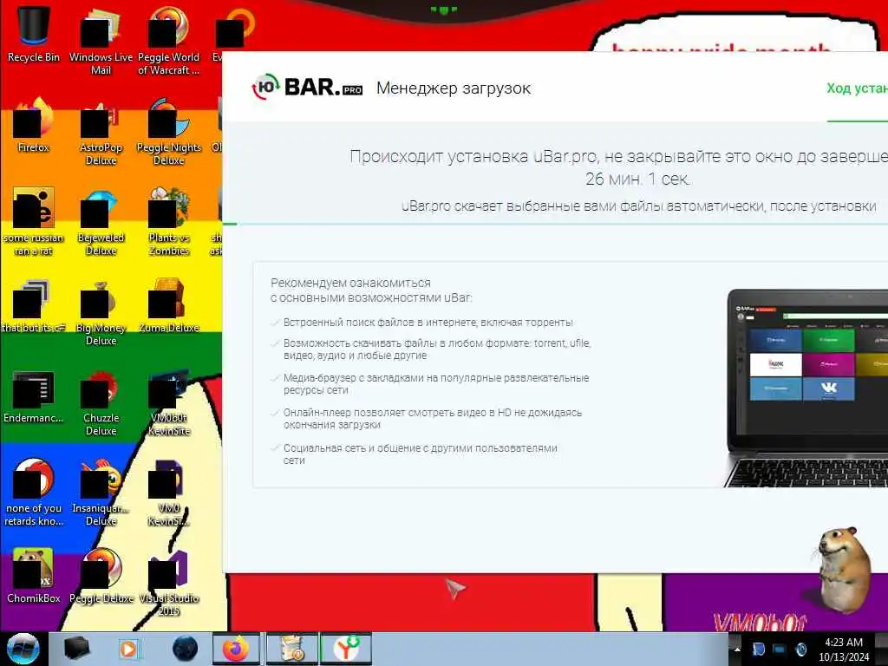Select the Chuzzle Deluxe desktop icon
The height and width of the screenshot is (666, 888).
point(101,403)
